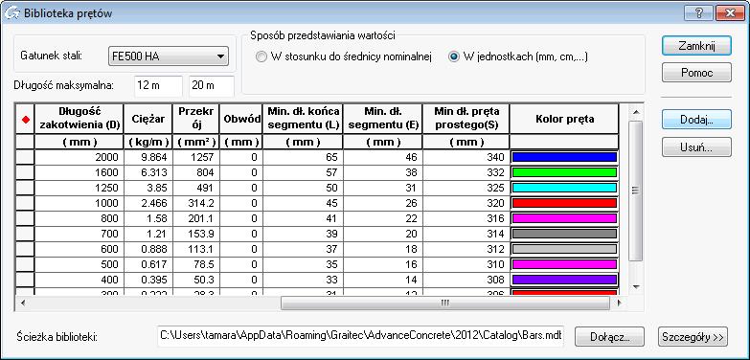Click horizontal scrollbar left arrow

[x=22, y=303]
